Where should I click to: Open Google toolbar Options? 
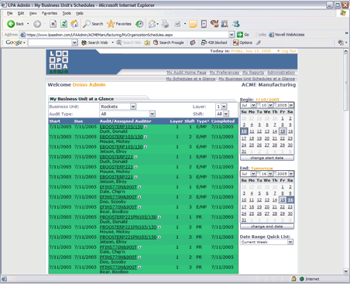[242, 43]
